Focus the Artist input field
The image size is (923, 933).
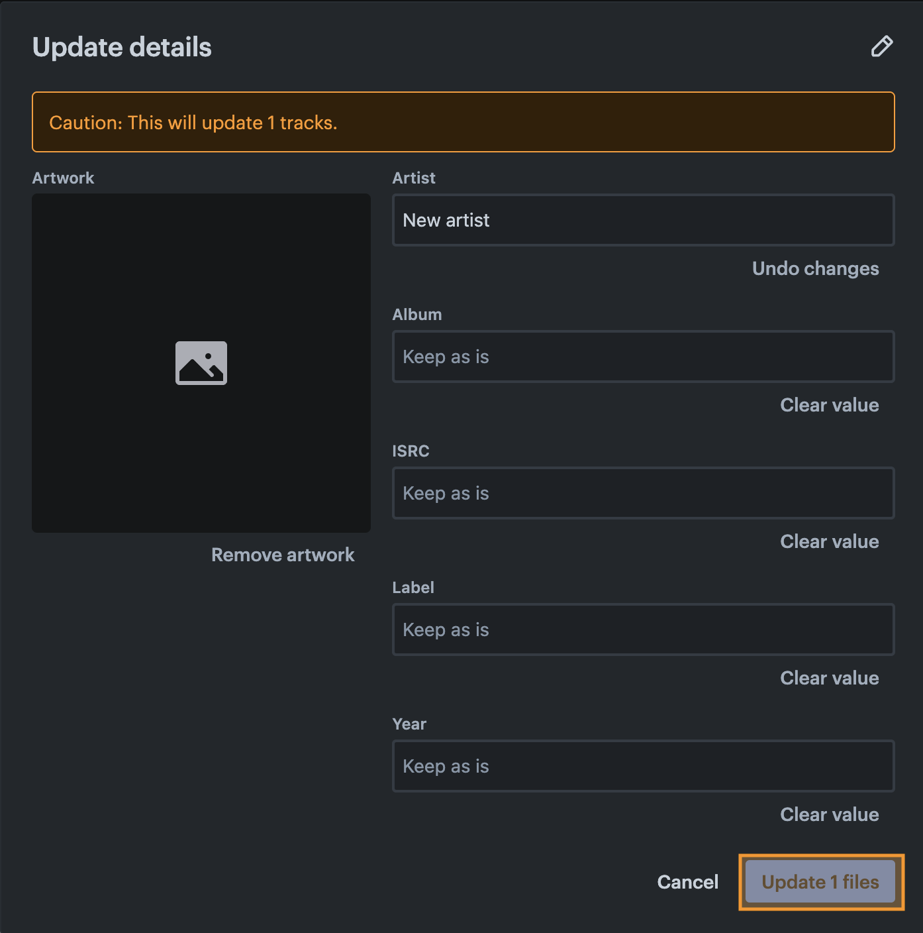[x=644, y=220]
